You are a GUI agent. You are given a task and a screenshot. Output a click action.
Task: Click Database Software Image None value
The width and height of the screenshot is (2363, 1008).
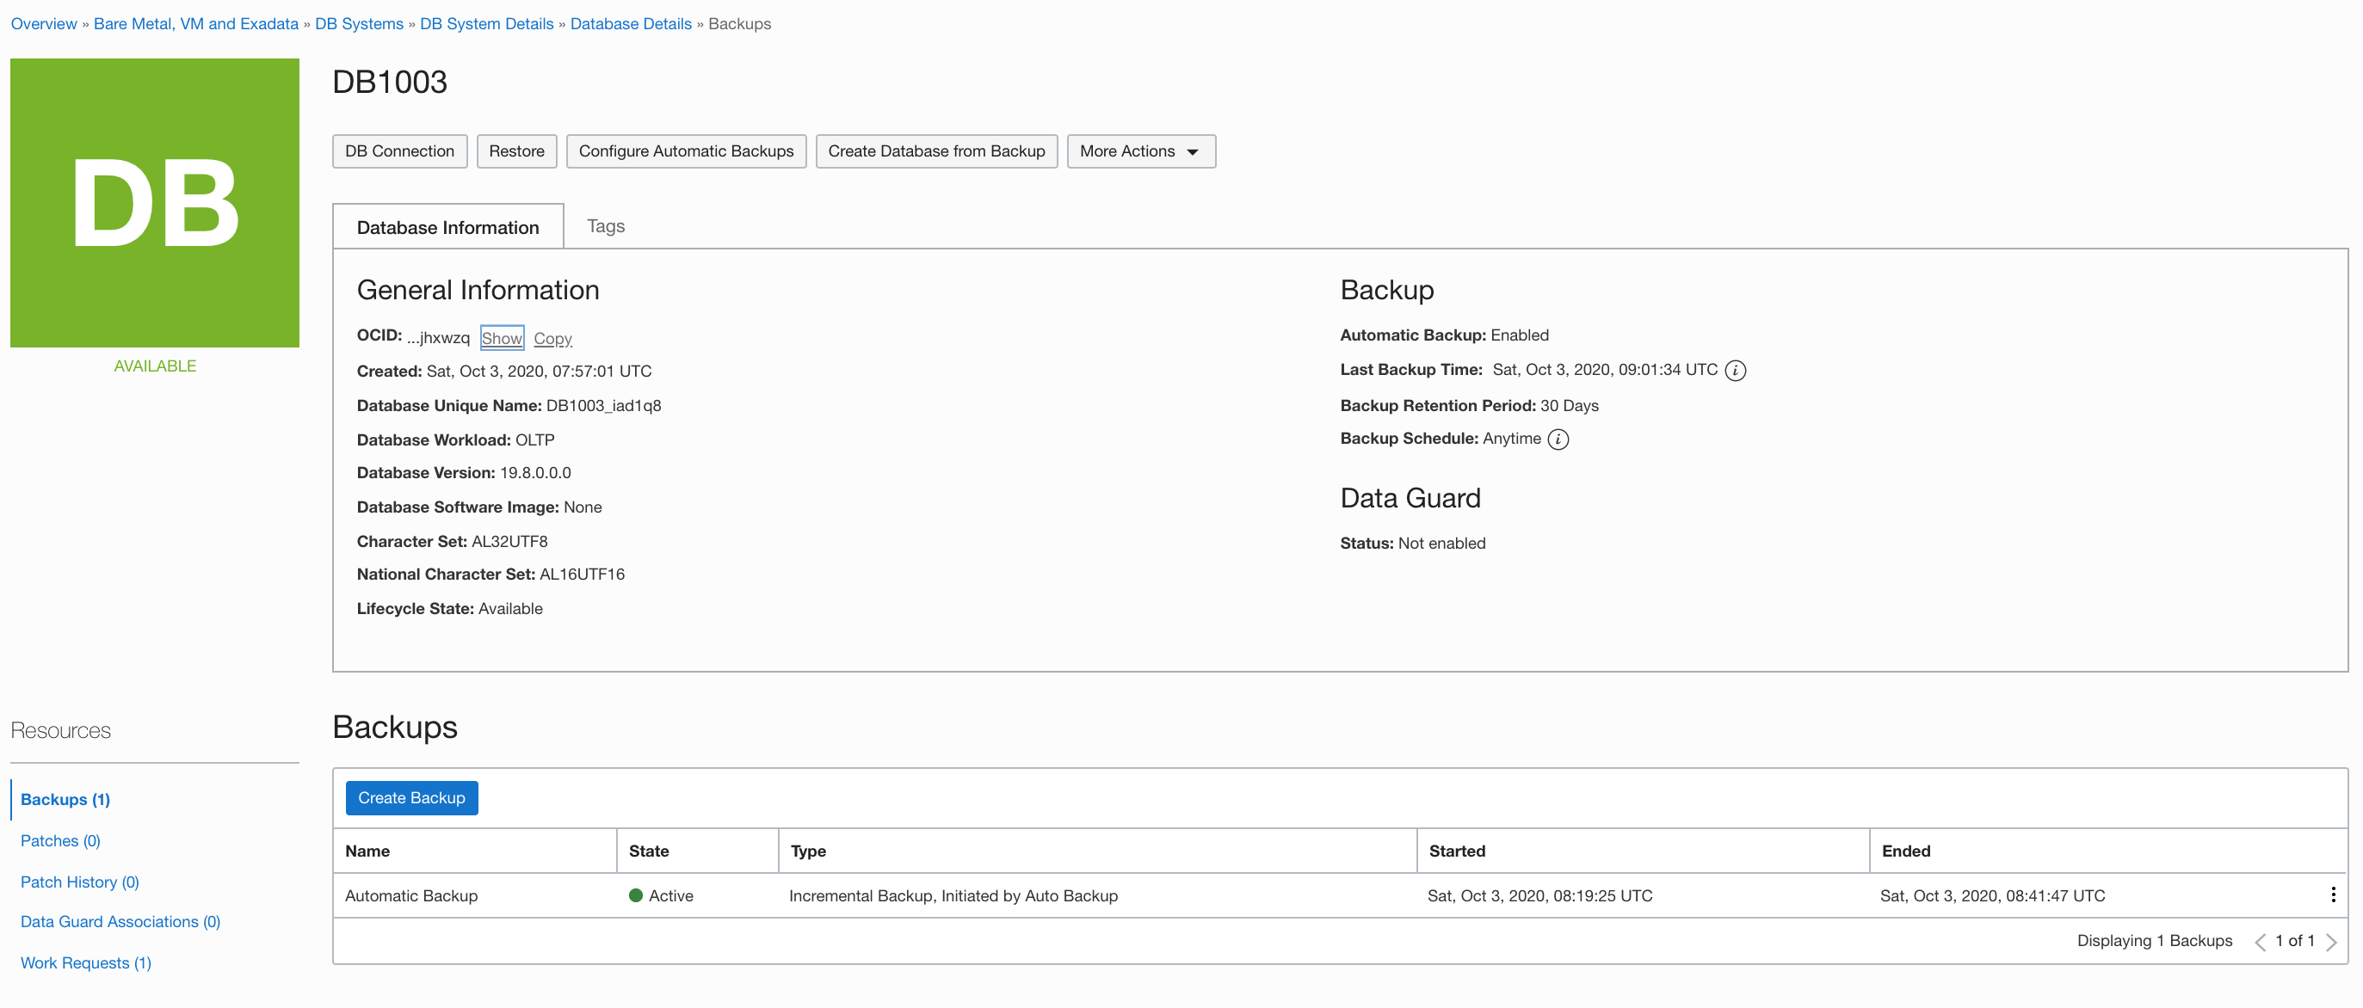click(x=583, y=507)
